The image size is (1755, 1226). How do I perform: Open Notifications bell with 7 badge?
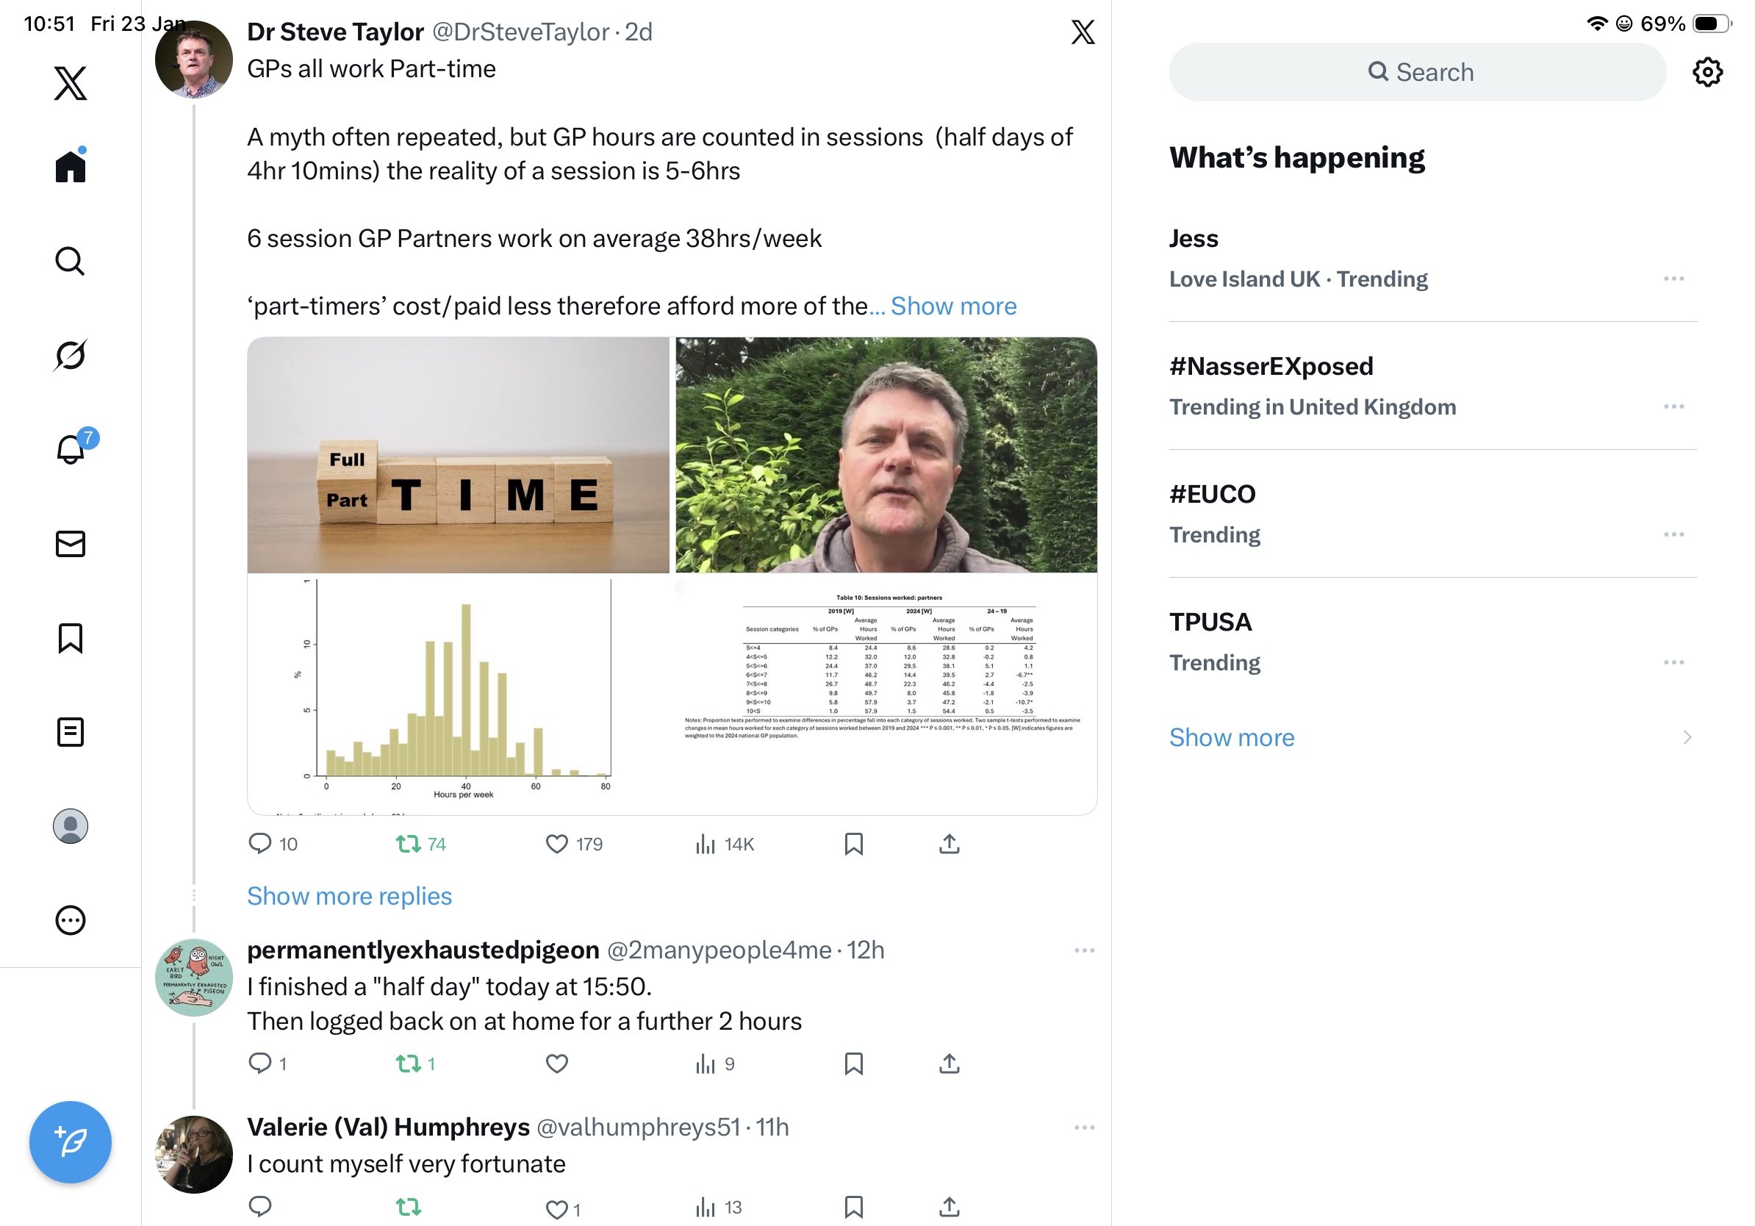tap(71, 448)
